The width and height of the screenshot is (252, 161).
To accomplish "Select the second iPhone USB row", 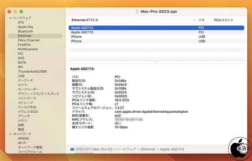I will 156,41.
